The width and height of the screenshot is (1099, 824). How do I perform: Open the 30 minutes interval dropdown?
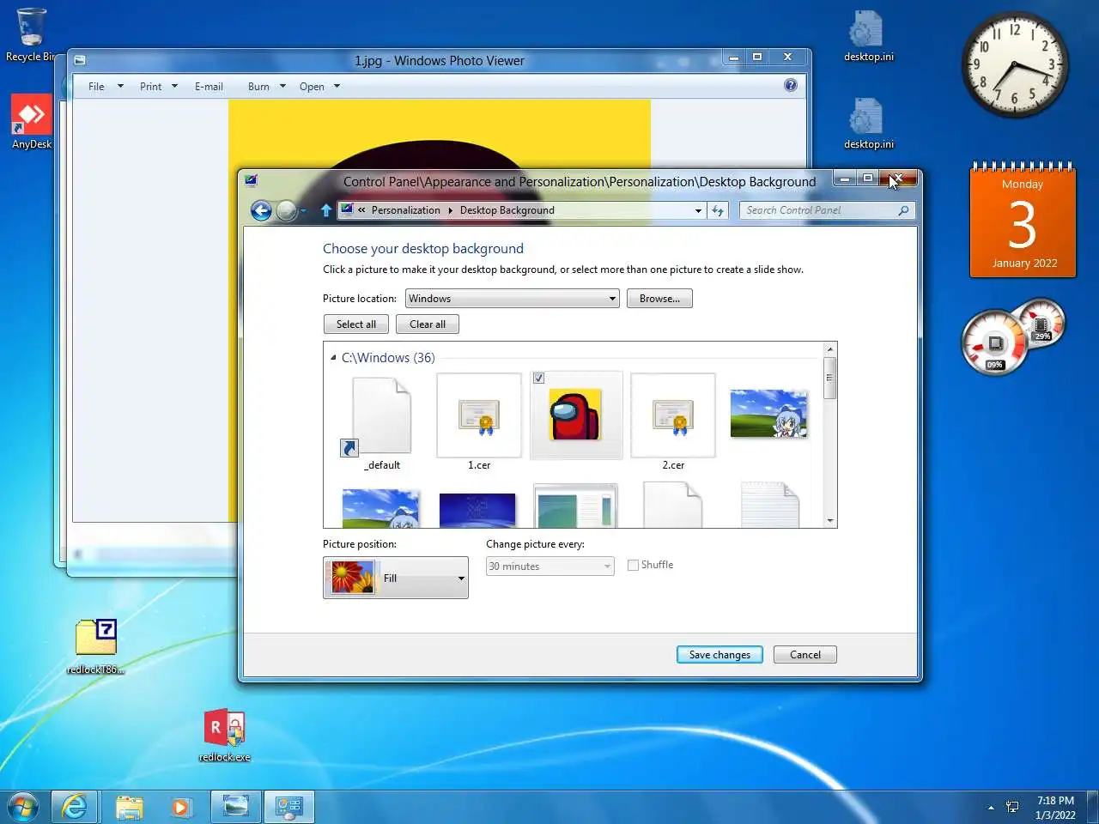tap(549, 566)
